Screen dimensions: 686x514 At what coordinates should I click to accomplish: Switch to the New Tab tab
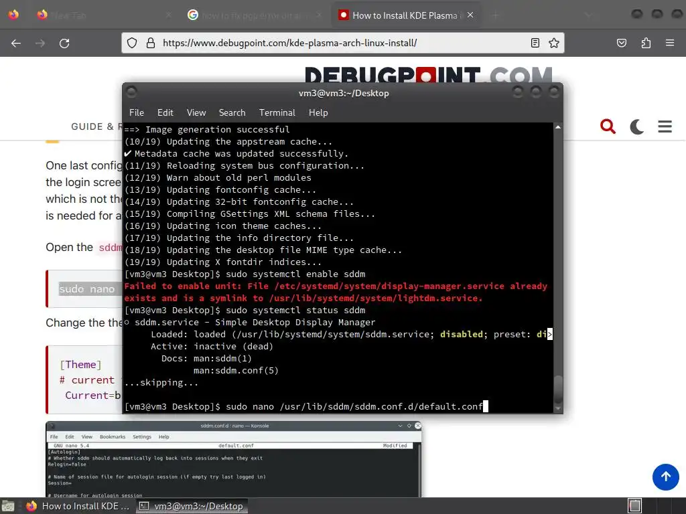click(x=104, y=15)
